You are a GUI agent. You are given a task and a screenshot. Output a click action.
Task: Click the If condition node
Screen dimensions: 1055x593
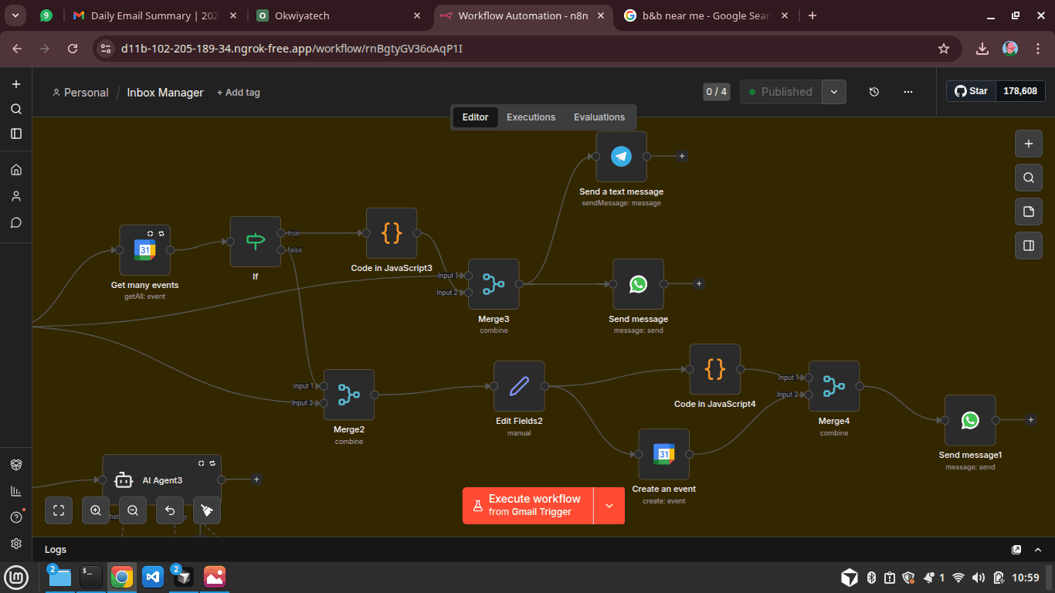tap(256, 242)
